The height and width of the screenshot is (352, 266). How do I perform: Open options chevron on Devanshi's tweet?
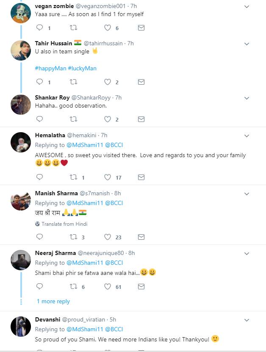(x=247, y=320)
